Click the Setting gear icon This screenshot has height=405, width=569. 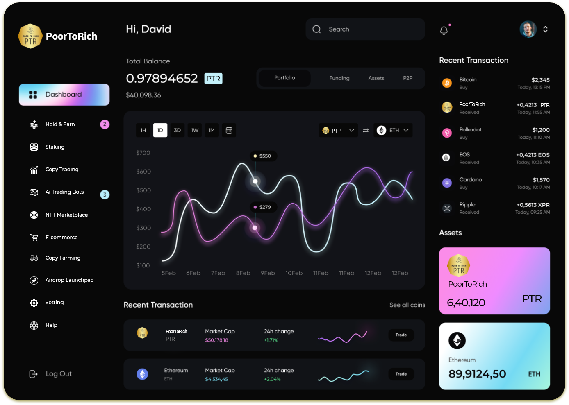34,303
